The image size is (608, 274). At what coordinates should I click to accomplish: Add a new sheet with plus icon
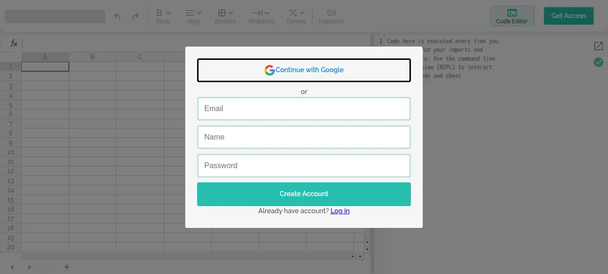point(66,267)
